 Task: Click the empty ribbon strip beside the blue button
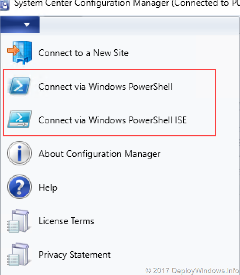point(138,25)
